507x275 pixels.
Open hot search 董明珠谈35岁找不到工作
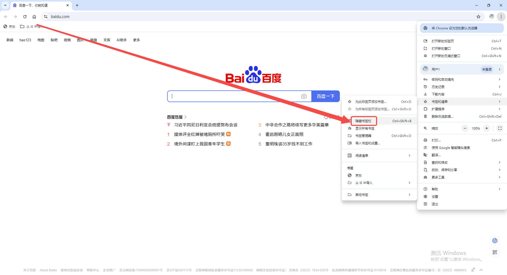coord(289,144)
